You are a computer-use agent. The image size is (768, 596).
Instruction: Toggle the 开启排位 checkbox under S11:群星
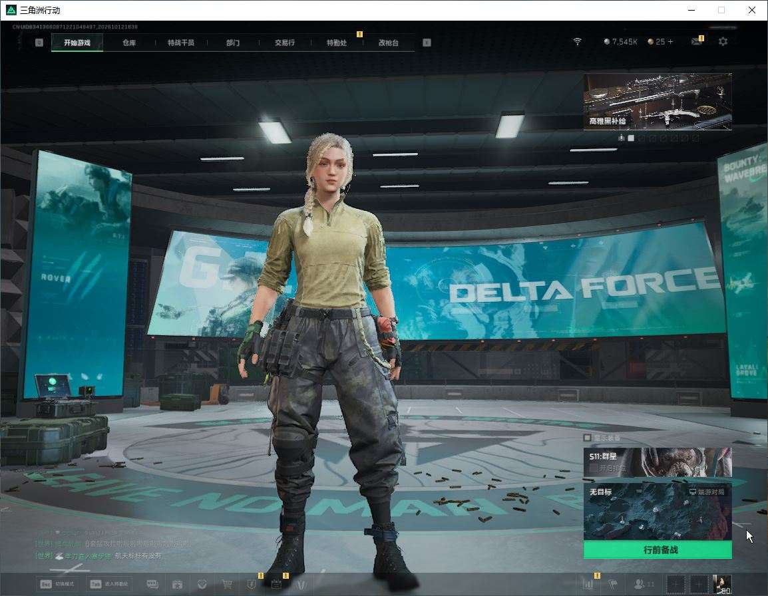[x=593, y=468]
